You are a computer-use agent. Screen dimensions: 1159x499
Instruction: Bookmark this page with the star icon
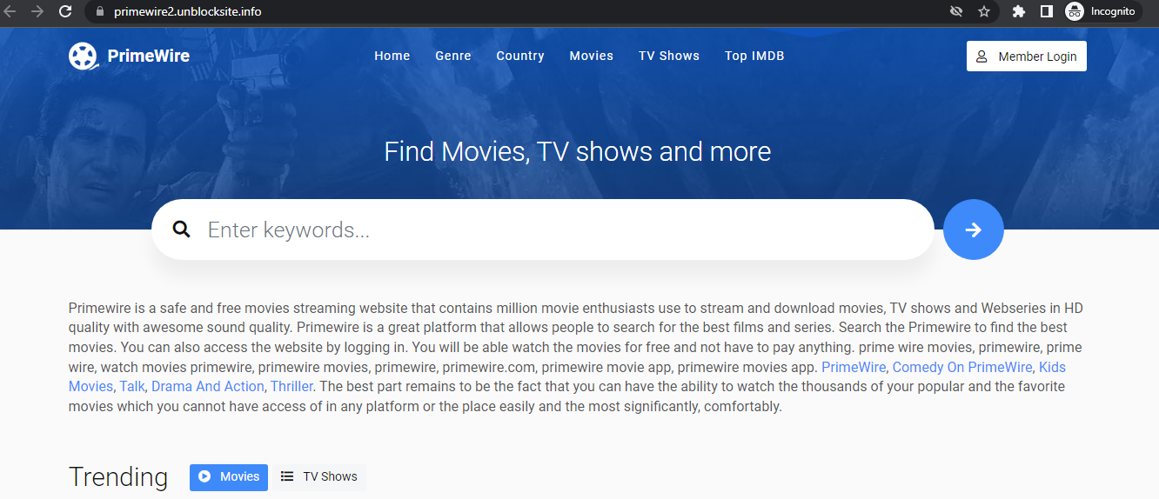tap(984, 11)
